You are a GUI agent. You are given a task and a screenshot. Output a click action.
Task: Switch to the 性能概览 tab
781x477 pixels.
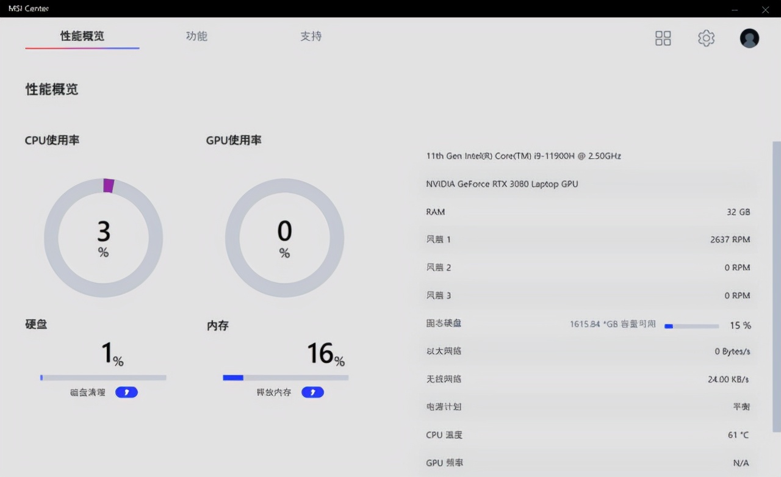tap(82, 36)
